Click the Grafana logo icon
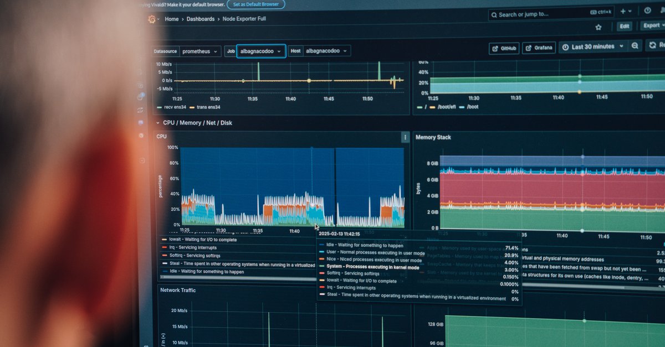Image resolution: width=665 pixels, height=347 pixels. point(152,19)
